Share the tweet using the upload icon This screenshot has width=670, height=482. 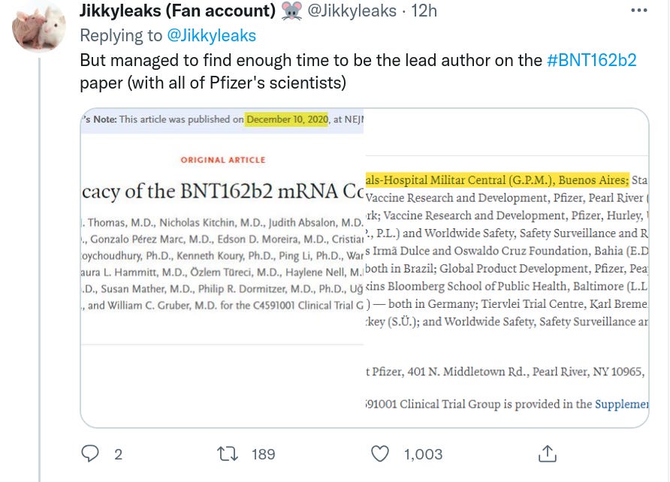[x=547, y=453]
